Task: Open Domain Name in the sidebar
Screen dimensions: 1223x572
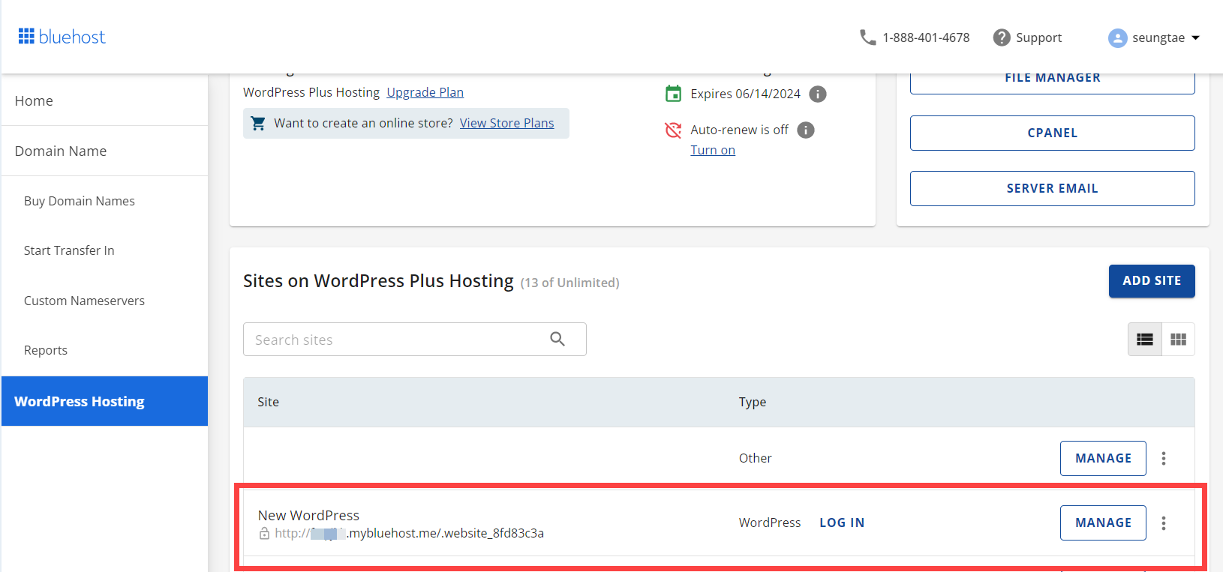Action: click(x=105, y=151)
